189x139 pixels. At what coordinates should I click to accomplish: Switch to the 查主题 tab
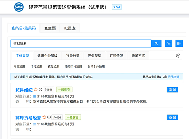(x=50, y=28)
